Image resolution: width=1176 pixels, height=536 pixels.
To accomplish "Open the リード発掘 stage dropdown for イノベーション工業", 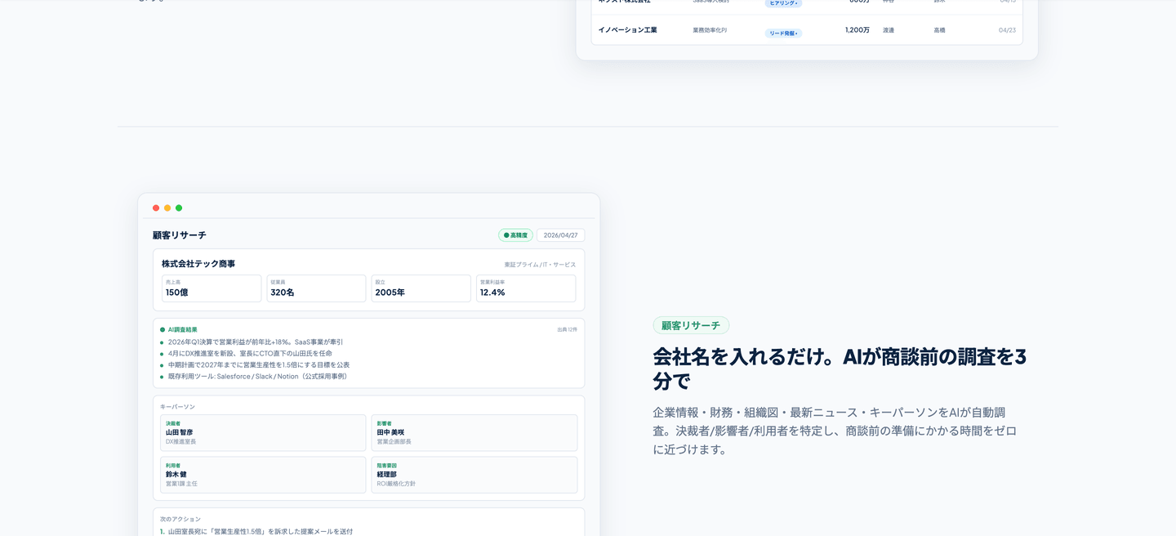I will (x=783, y=33).
